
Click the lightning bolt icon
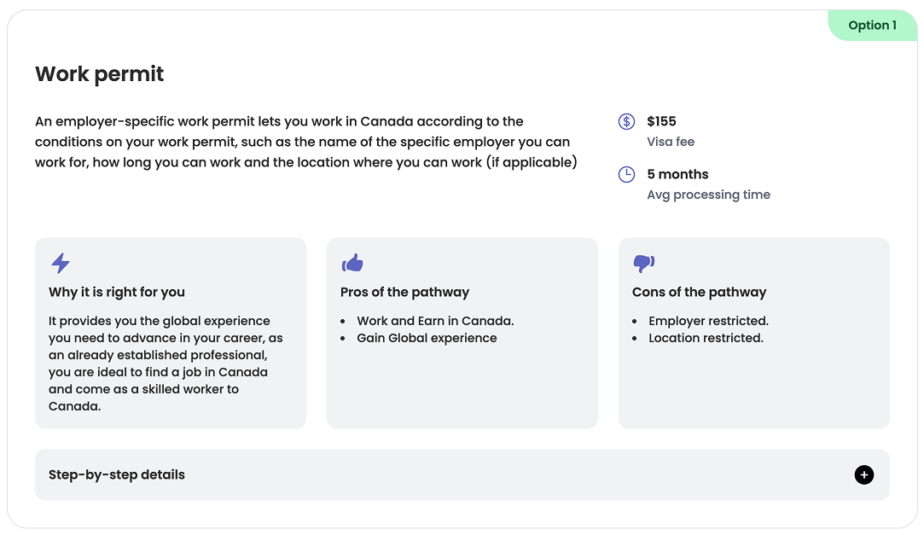tap(61, 263)
